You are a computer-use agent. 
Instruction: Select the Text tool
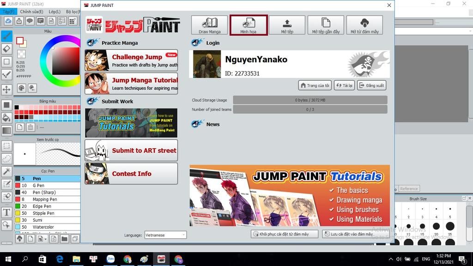coord(6,212)
